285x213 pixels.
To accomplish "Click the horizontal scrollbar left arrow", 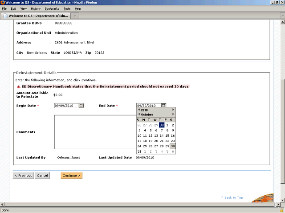I will (2, 205).
